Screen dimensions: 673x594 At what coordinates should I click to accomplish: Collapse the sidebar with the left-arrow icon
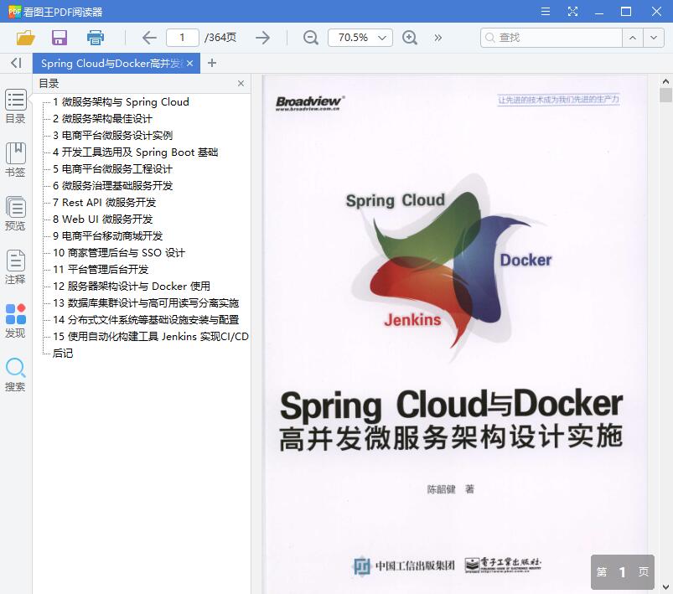(16, 63)
